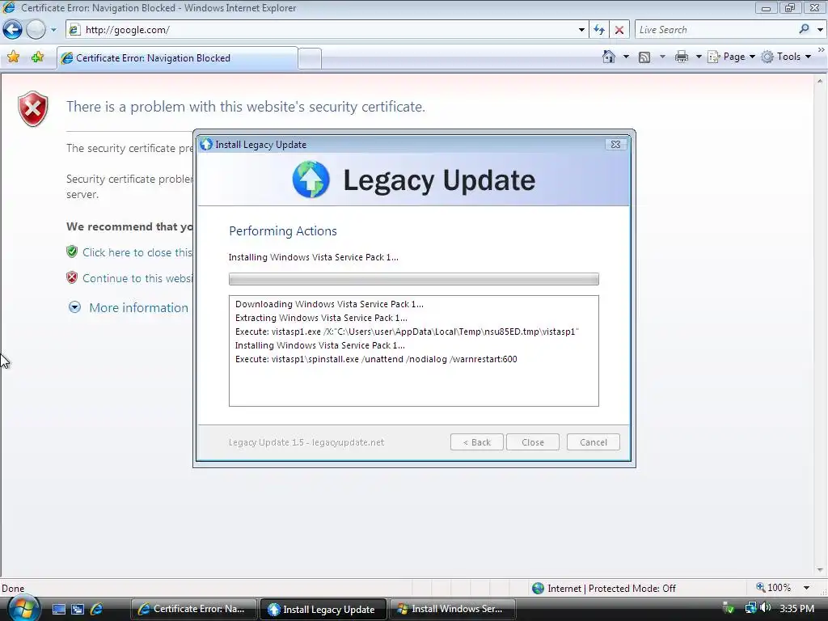Open the Favorites Center star icon
828x621 pixels.
coord(13,57)
